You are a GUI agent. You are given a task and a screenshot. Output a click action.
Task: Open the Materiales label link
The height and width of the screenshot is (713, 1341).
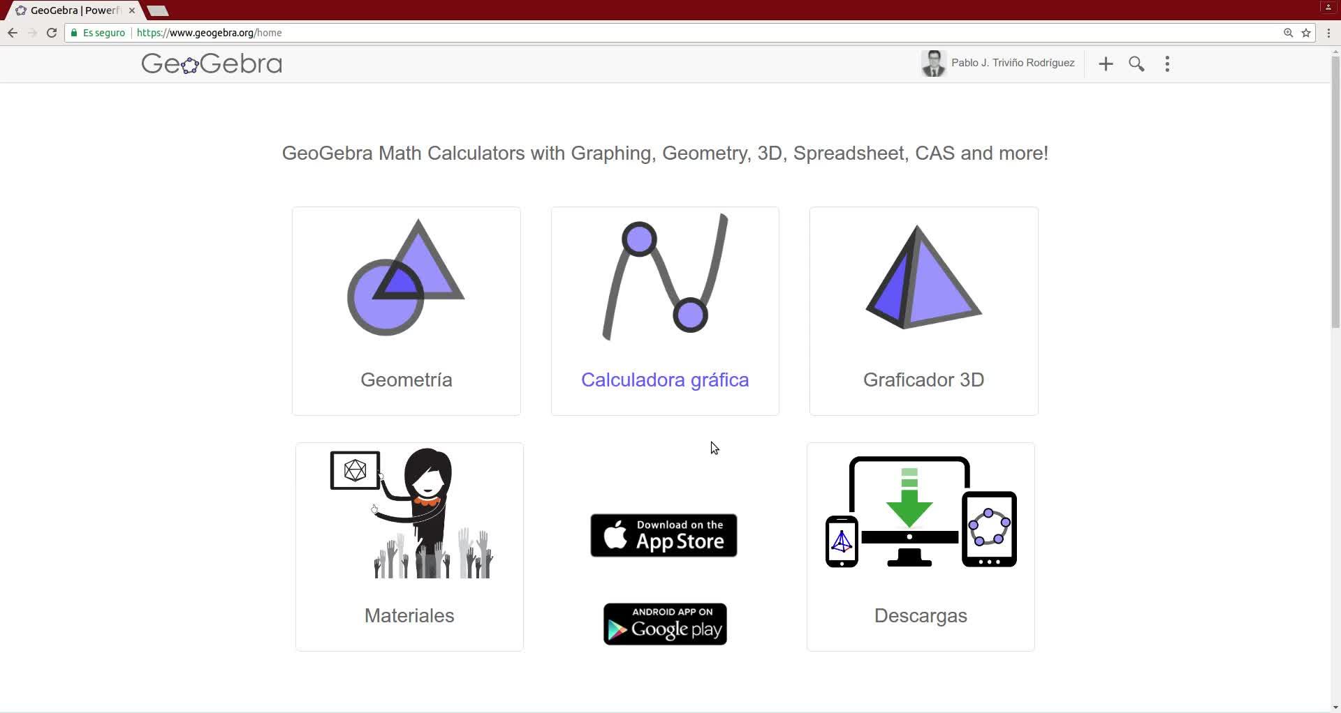click(409, 615)
